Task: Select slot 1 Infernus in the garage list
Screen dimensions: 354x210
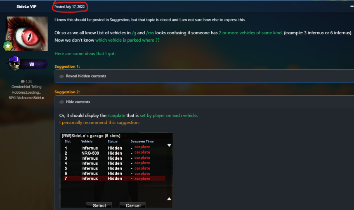Action: point(114,148)
